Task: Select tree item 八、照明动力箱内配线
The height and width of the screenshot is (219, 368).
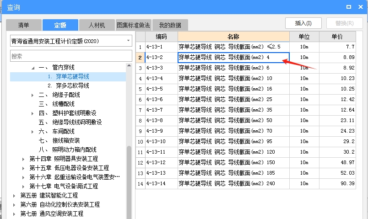Action: (x=68, y=150)
